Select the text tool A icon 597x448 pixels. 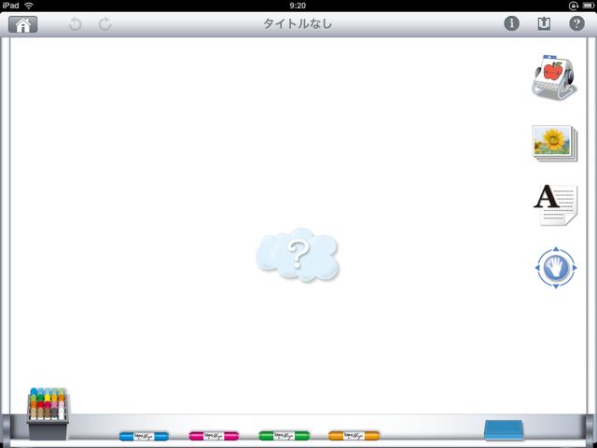(555, 204)
